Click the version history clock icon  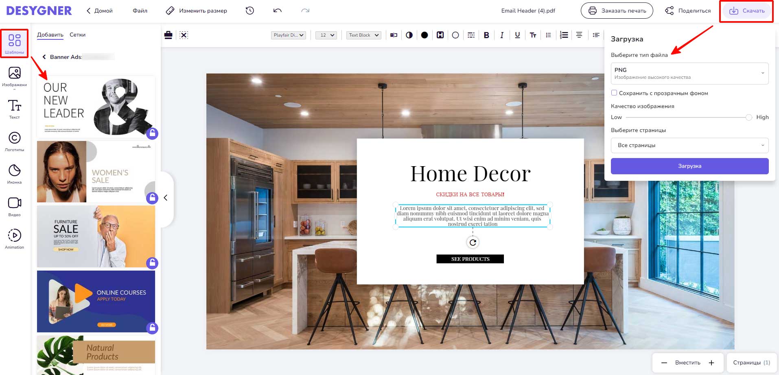(250, 11)
